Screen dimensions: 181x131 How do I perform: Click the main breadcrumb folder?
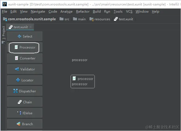[x=79, y=19]
